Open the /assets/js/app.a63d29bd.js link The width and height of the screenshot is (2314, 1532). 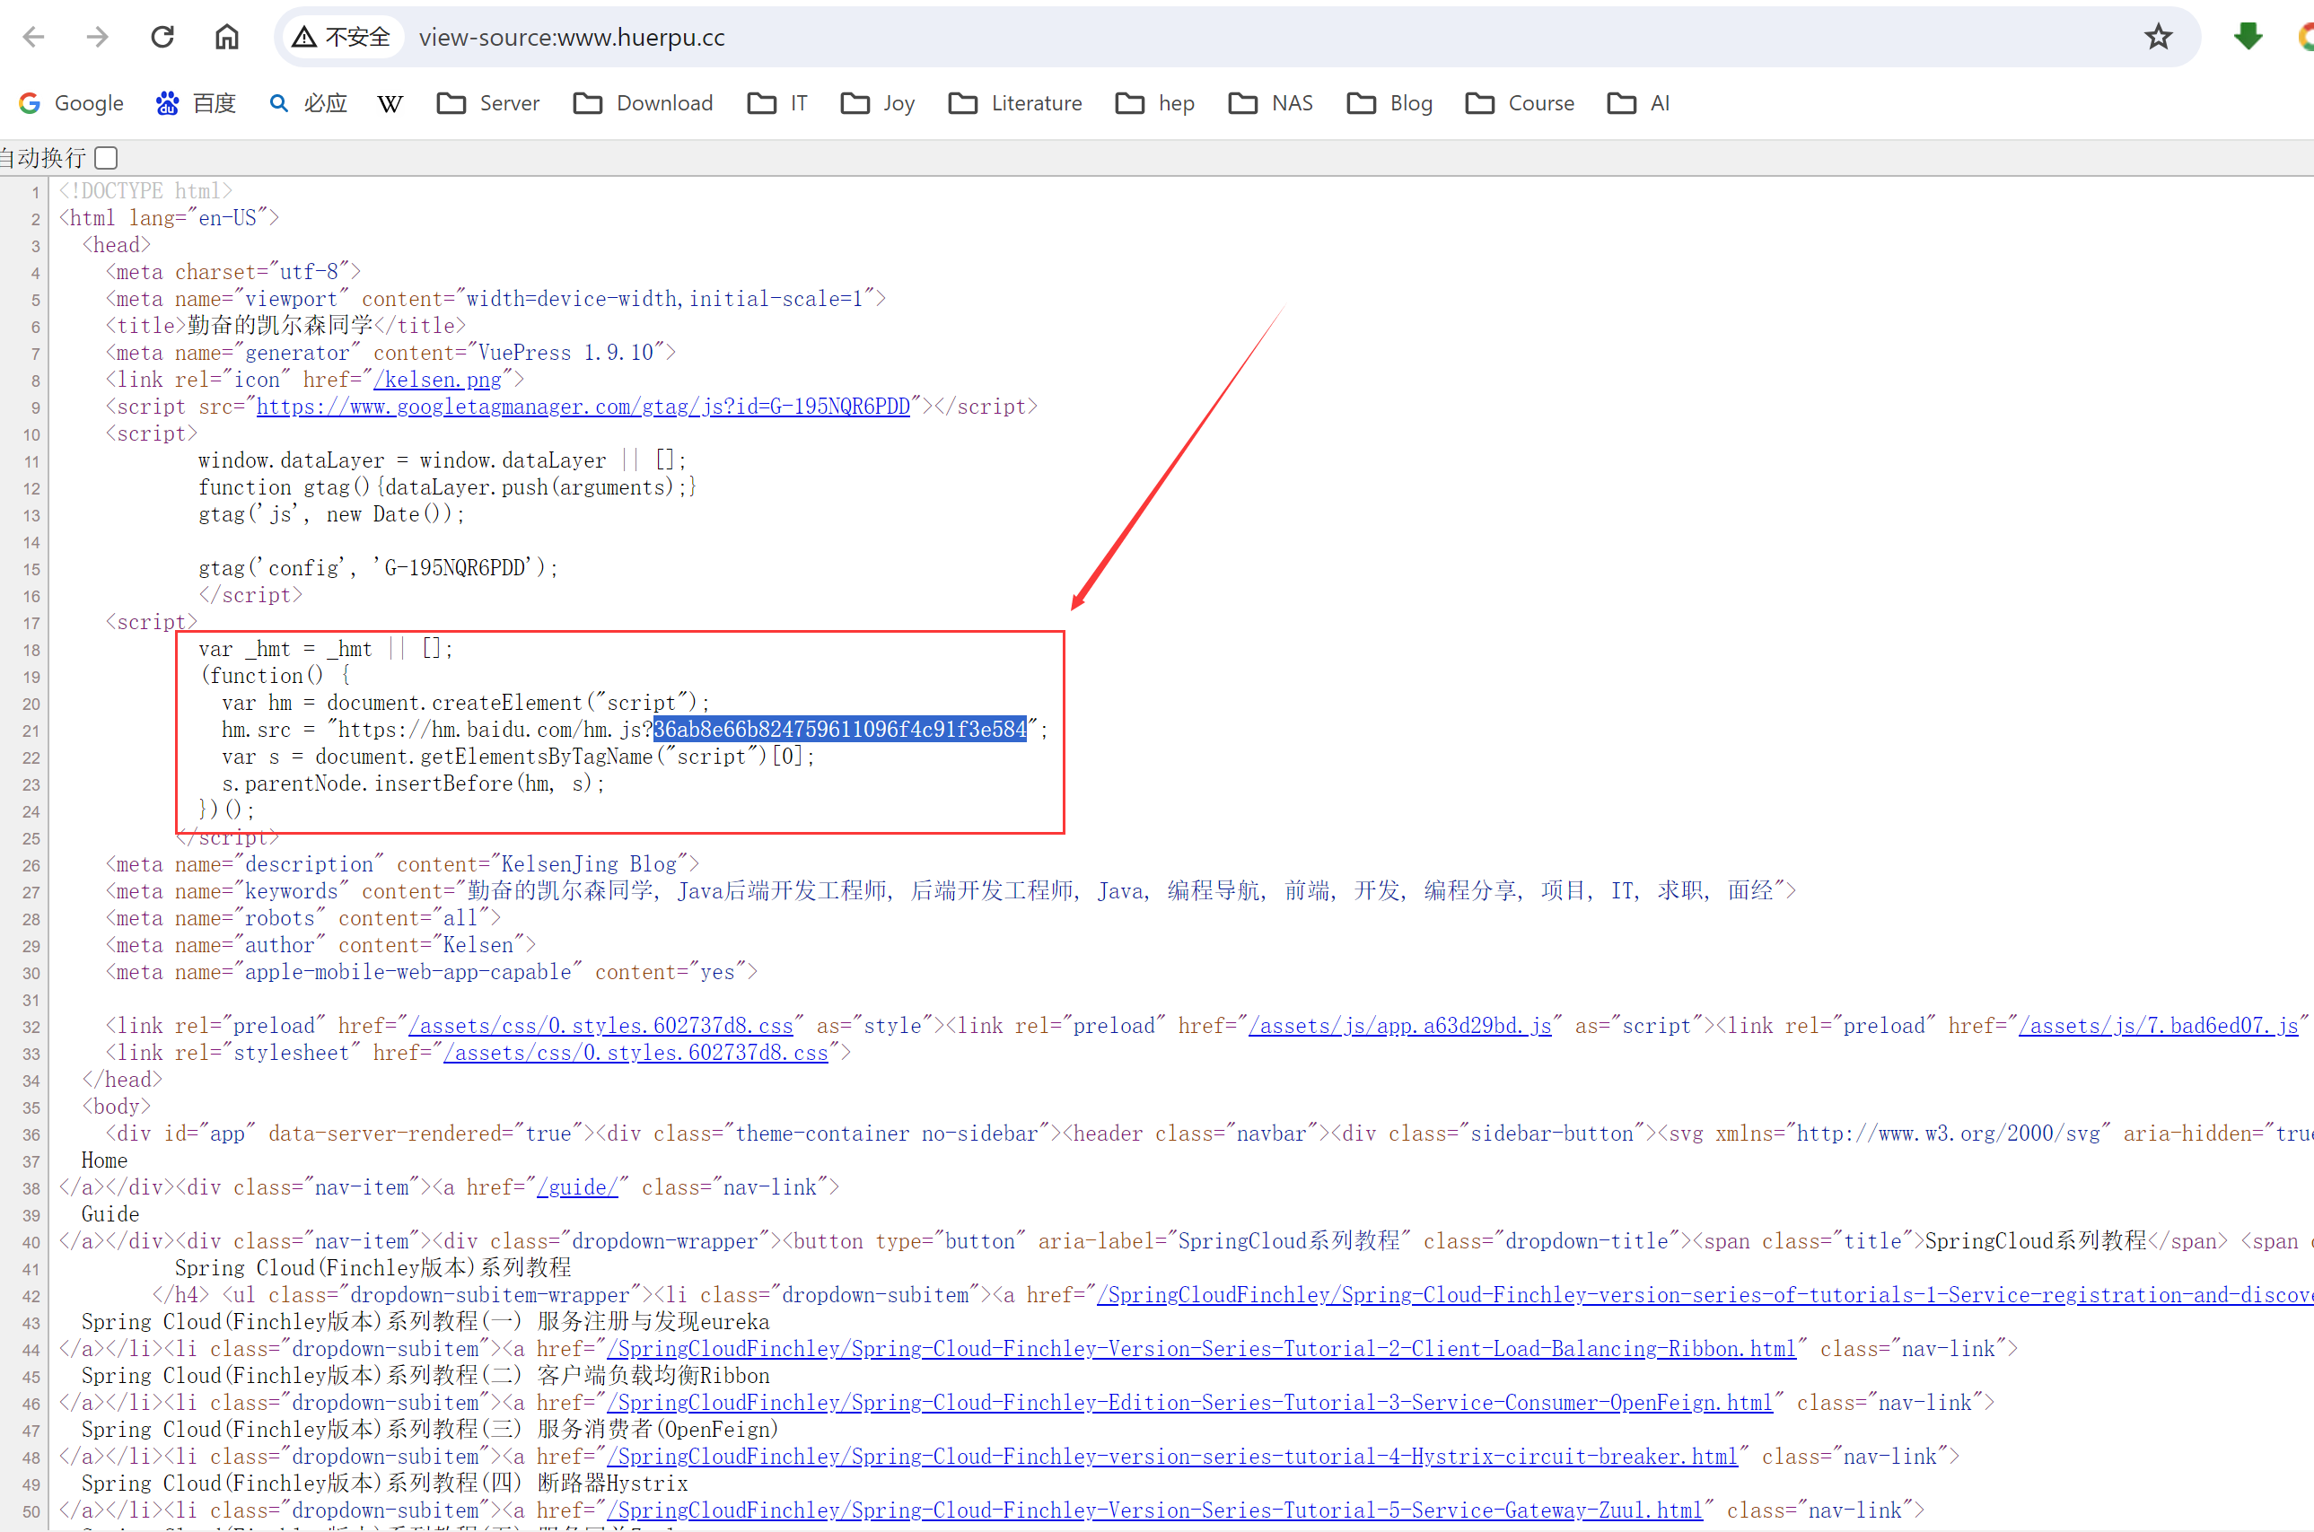point(1399,1026)
